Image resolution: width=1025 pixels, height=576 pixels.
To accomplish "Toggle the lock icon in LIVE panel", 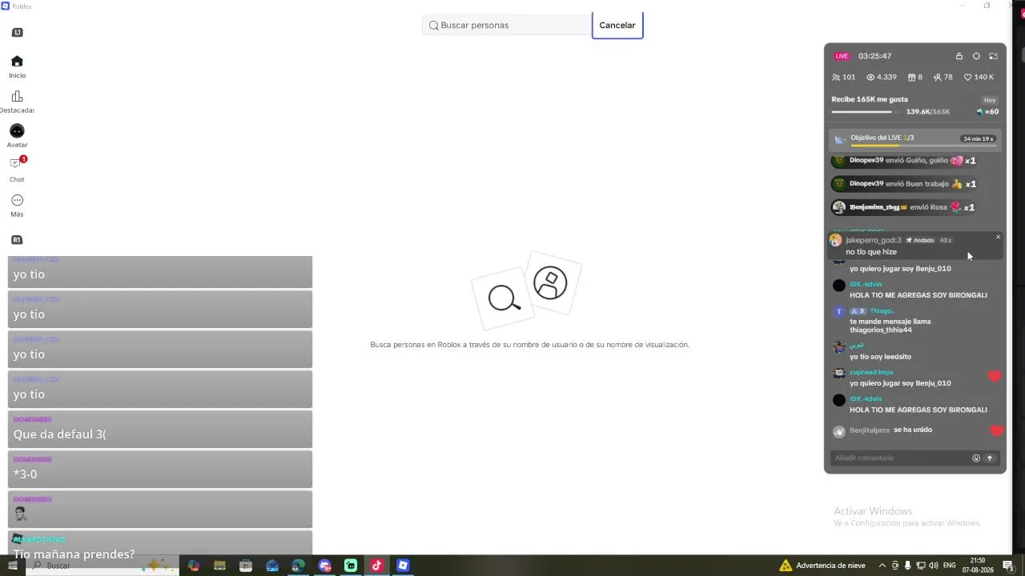I will point(959,56).
